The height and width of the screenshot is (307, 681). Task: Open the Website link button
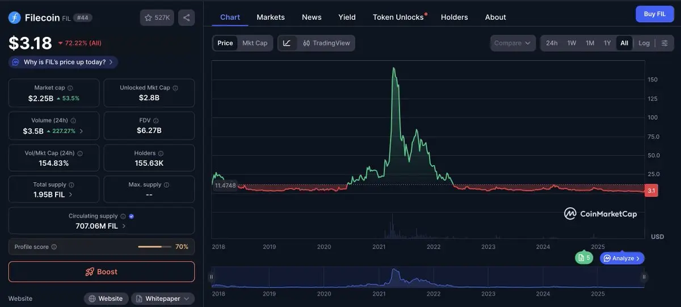106,298
